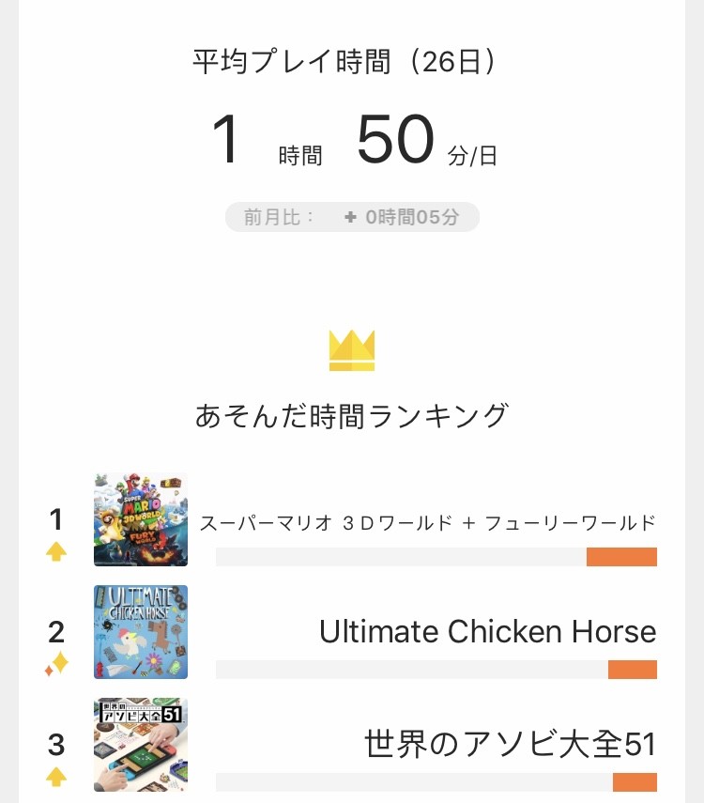Tap the 平均プレイ時間（26日） heading

click(344, 61)
